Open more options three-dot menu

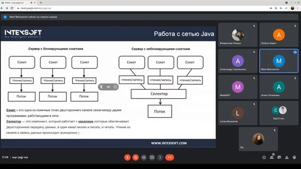click(x=160, y=157)
